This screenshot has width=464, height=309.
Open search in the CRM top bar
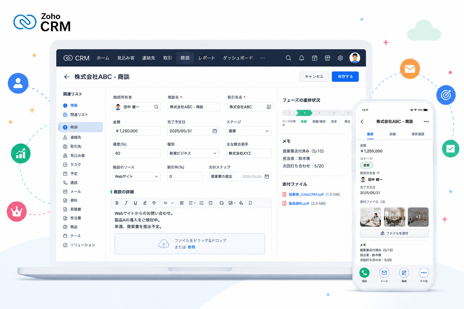click(288, 58)
